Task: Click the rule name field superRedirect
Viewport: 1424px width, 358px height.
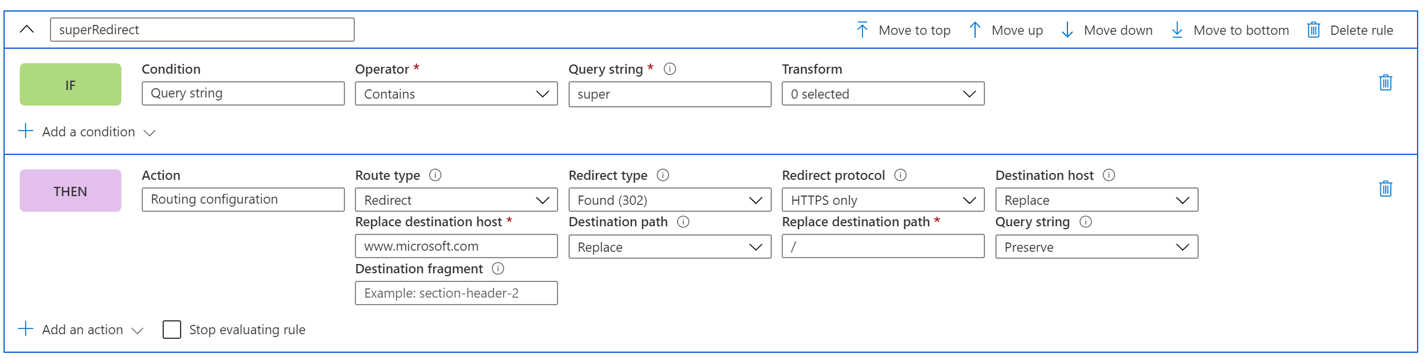Action: click(202, 30)
